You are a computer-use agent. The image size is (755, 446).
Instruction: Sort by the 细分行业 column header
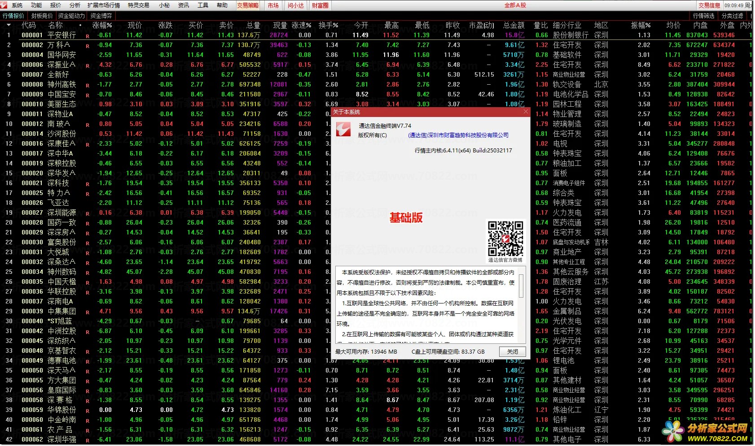pyautogui.click(x=567, y=25)
